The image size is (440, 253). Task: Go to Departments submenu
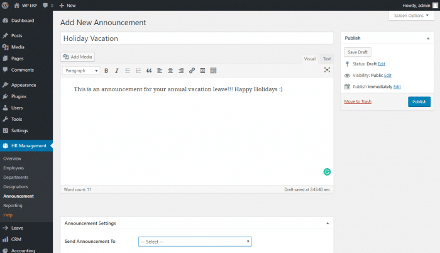tap(16, 177)
